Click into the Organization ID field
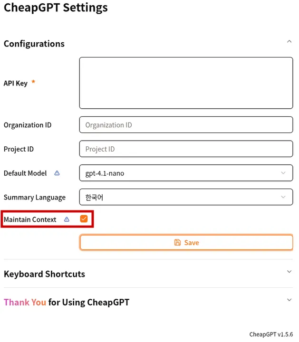This screenshot has height=342, width=299. 186,125
